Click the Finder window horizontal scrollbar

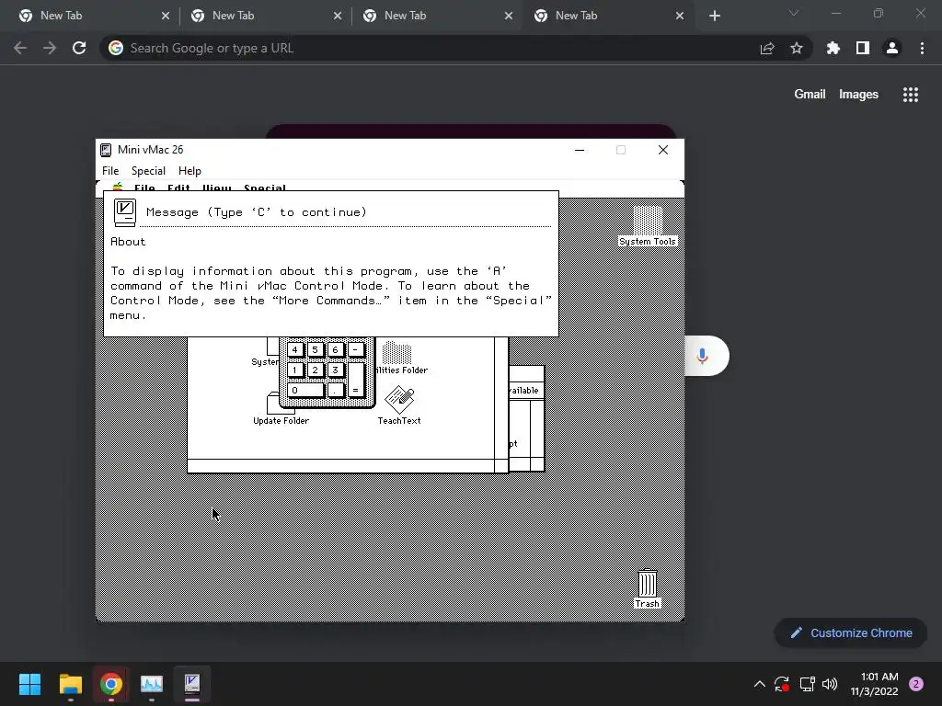340,466
